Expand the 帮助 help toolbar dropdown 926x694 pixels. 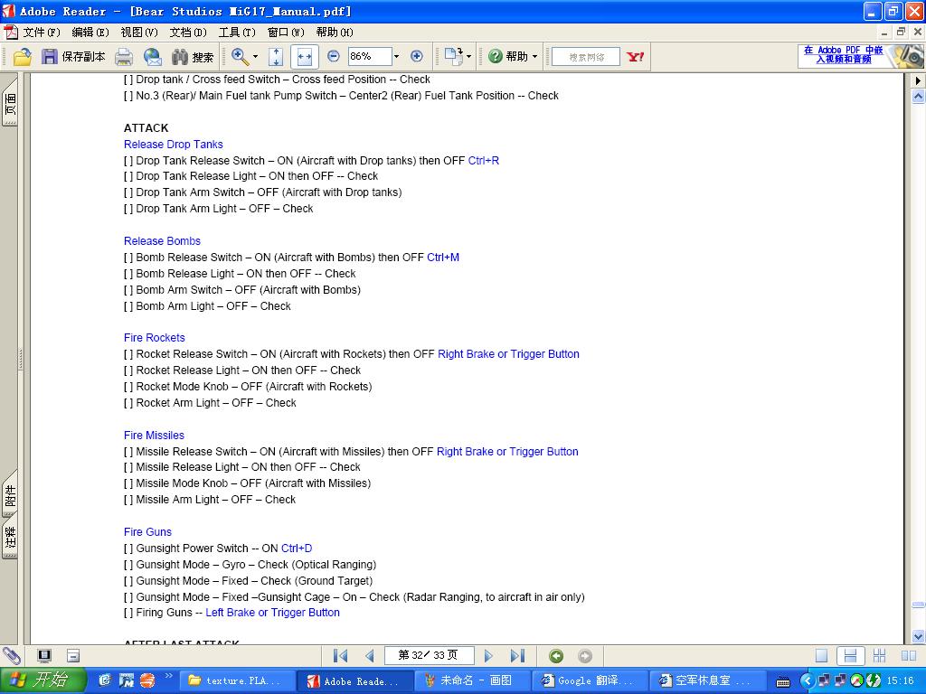click(x=534, y=57)
